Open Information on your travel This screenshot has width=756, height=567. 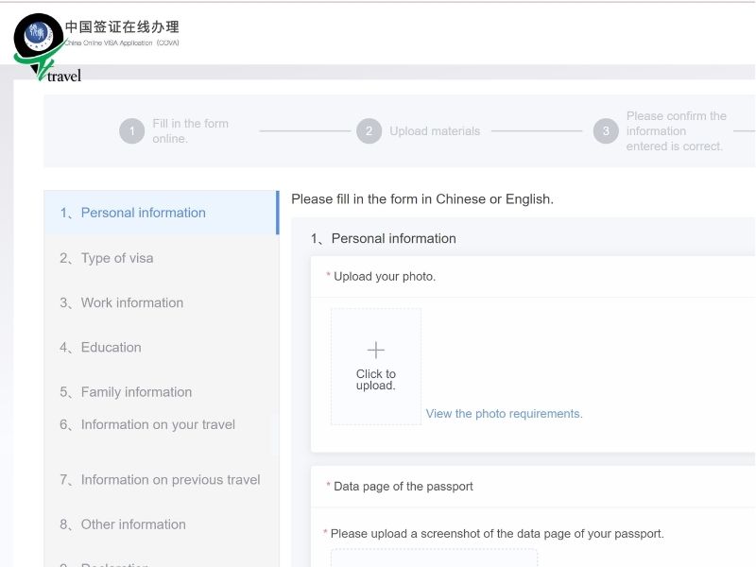[x=158, y=424]
